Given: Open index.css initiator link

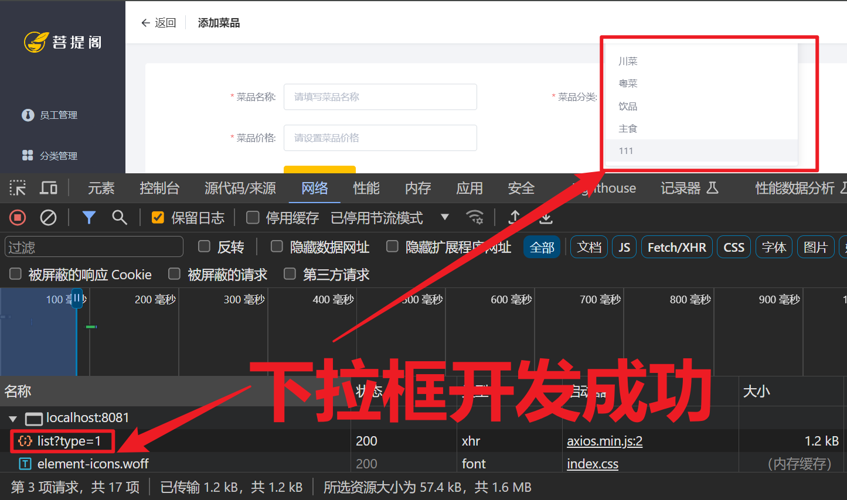Looking at the screenshot, I should tap(593, 464).
